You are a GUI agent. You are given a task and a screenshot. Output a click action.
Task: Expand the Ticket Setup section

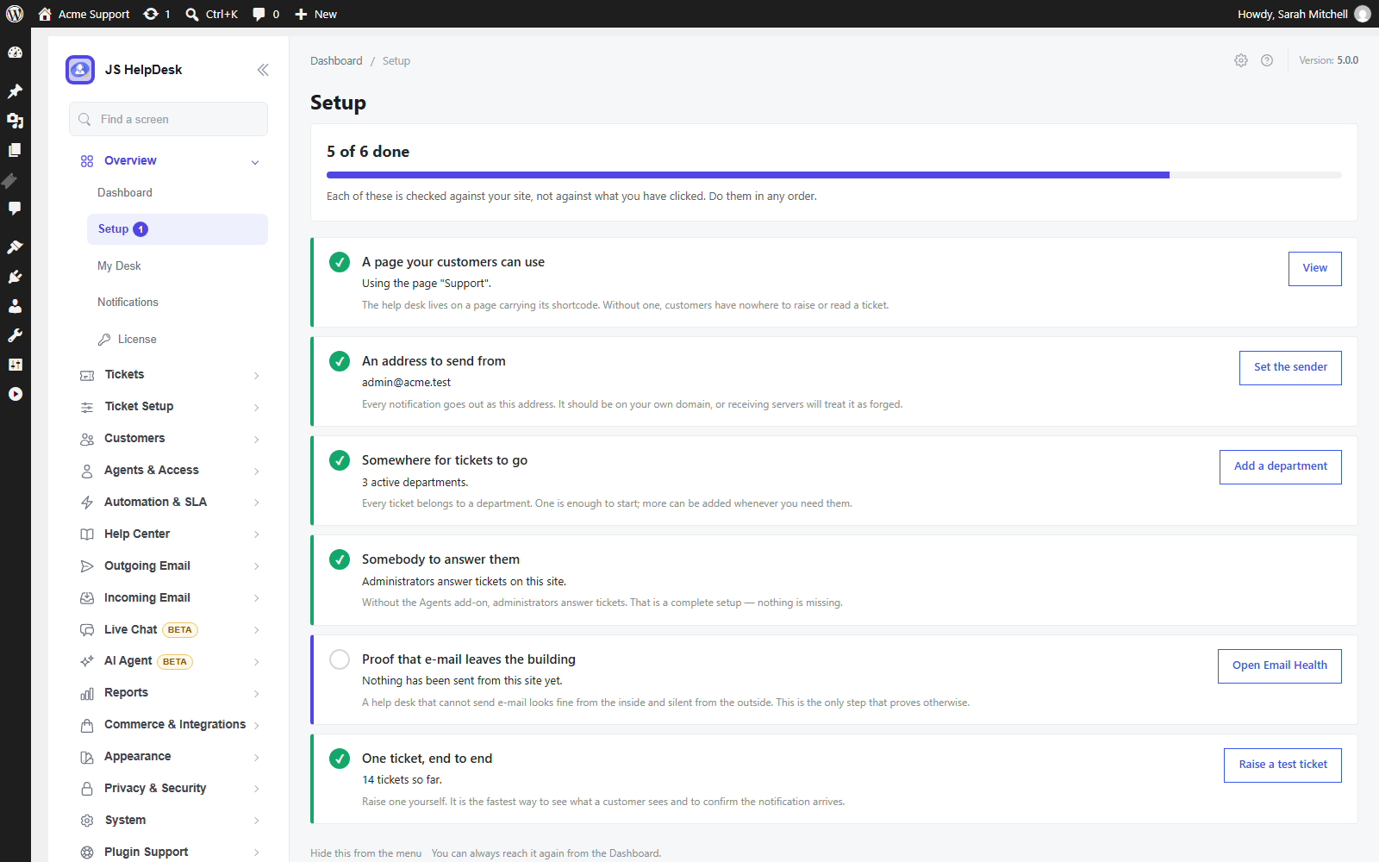pyautogui.click(x=169, y=407)
